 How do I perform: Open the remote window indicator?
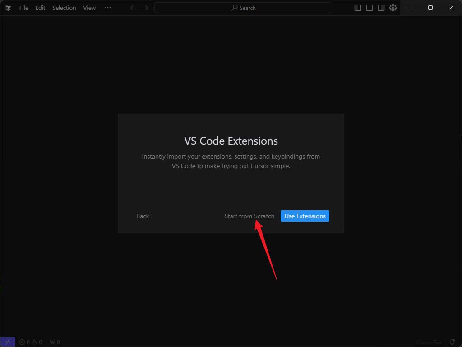point(8,342)
